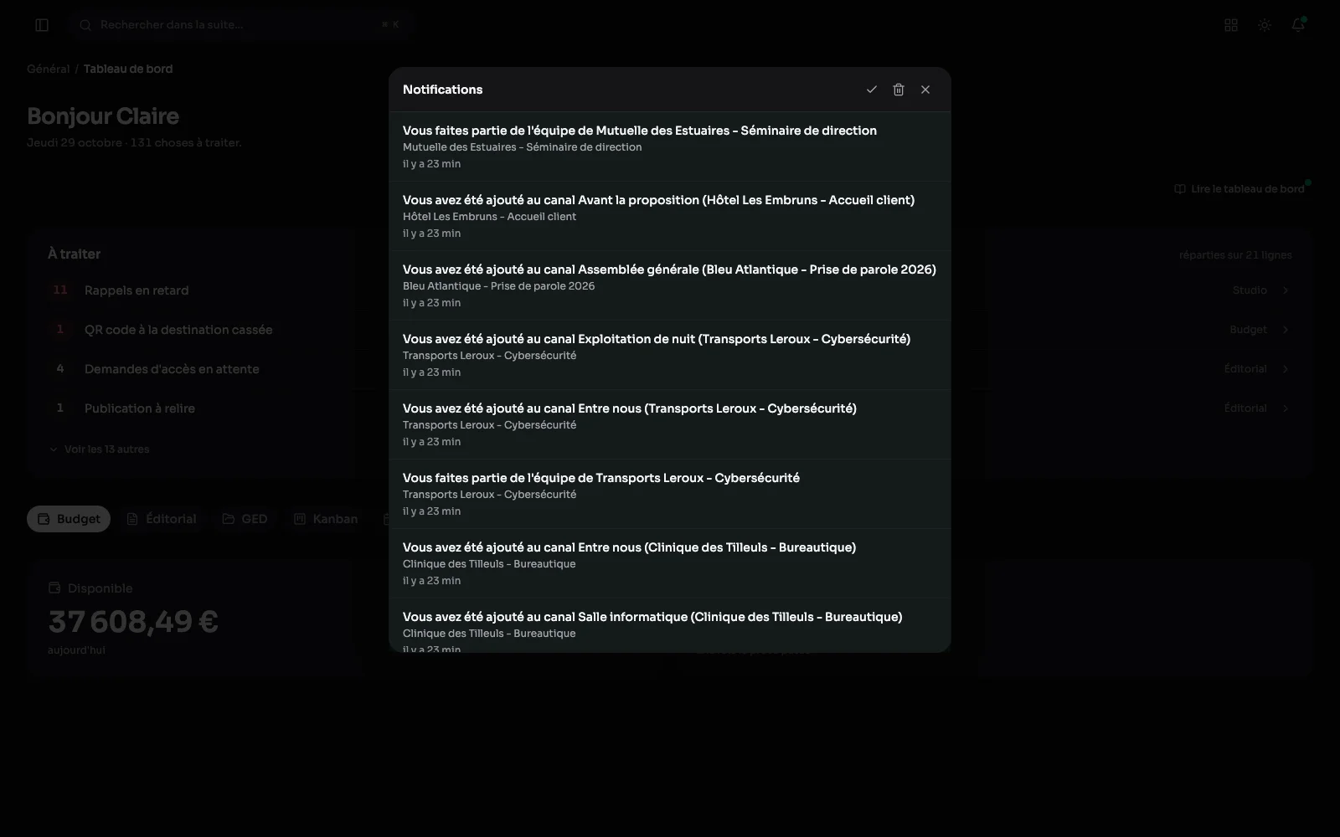Select the Budget tab
Screen dimensions: 1340x837
coord(69,519)
